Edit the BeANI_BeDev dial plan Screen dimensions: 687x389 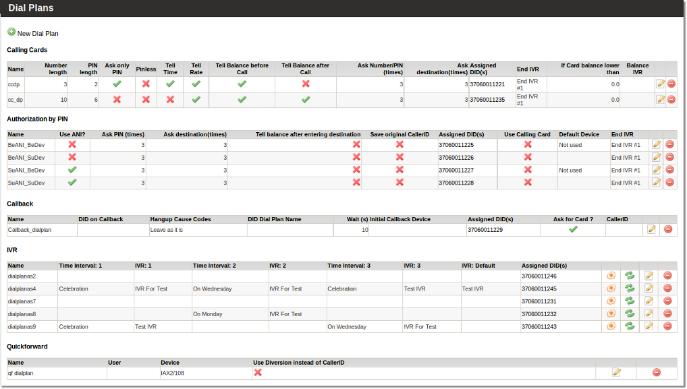coord(656,144)
